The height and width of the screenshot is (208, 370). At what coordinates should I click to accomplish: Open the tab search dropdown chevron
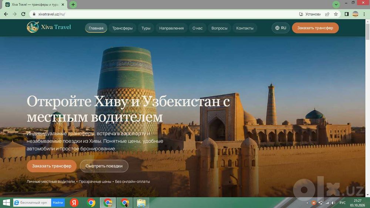(336, 4)
